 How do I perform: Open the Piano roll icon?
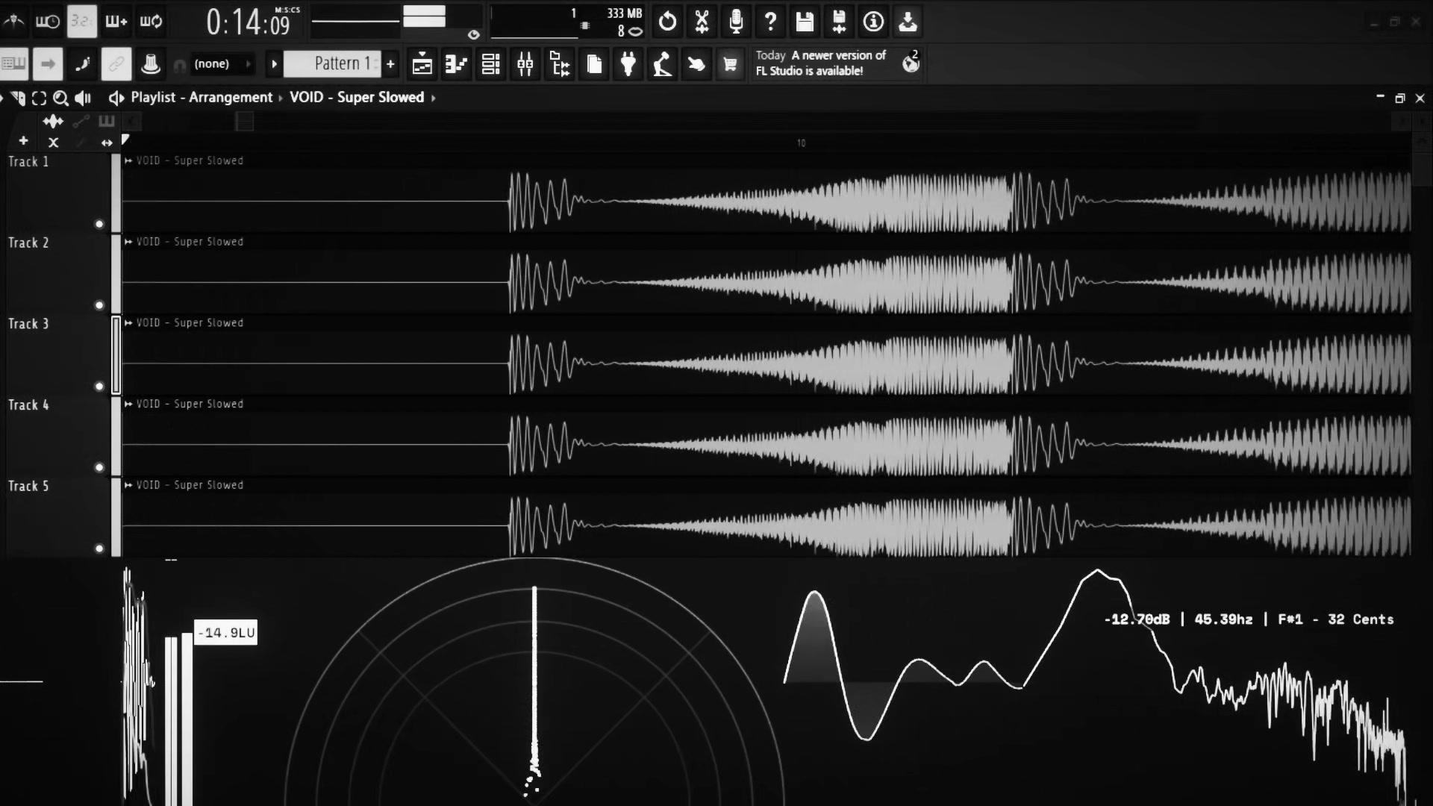456,64
